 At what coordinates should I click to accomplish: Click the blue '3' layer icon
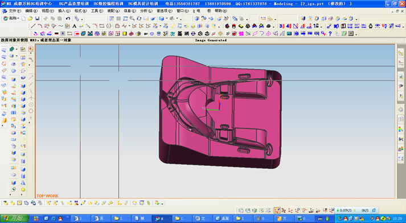click(x=282, y=26)
